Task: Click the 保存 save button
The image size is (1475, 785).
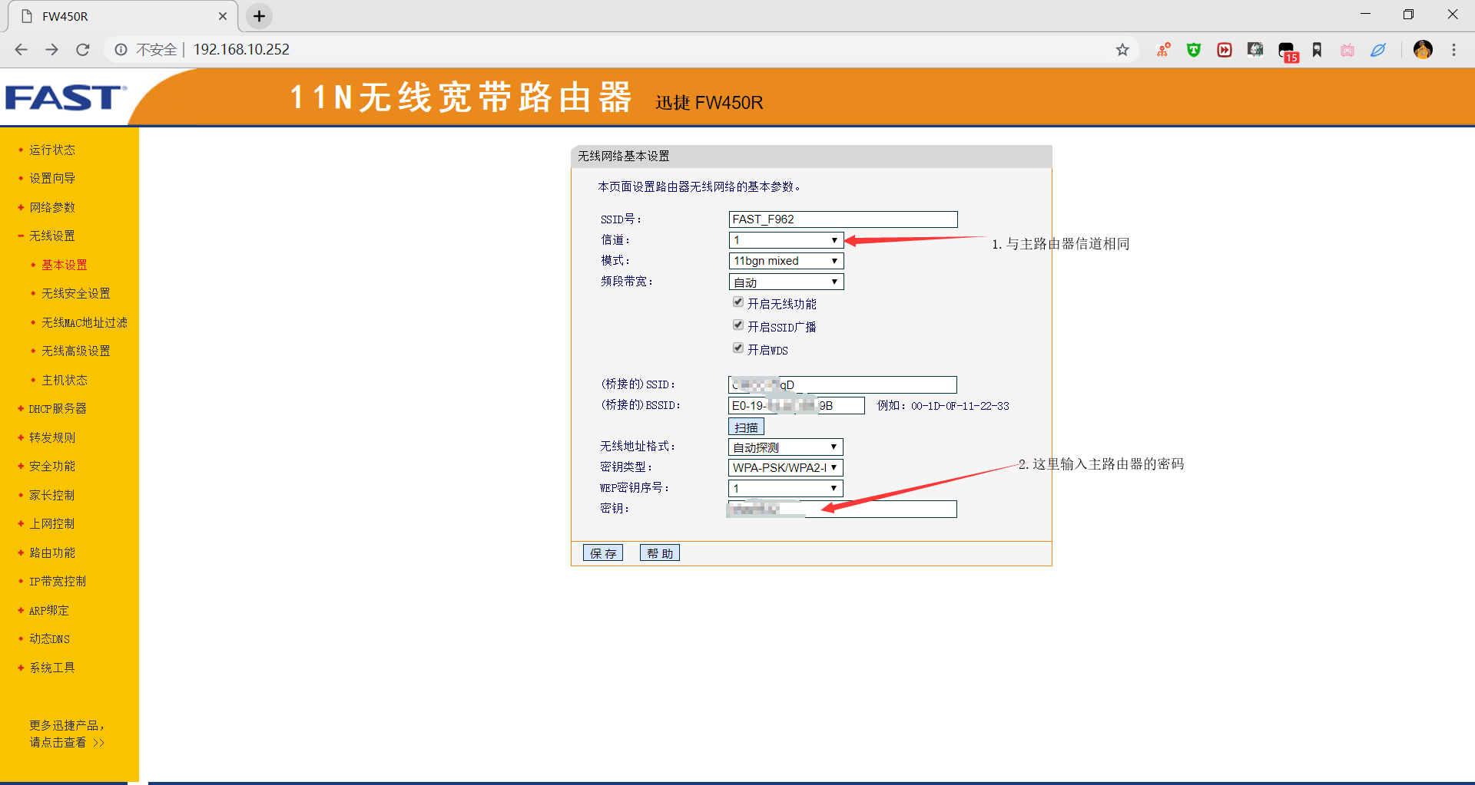Action: tap(603, 552)
